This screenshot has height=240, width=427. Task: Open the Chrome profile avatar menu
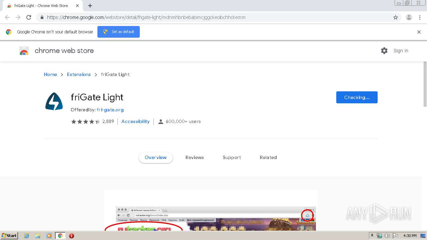[409, 17]
